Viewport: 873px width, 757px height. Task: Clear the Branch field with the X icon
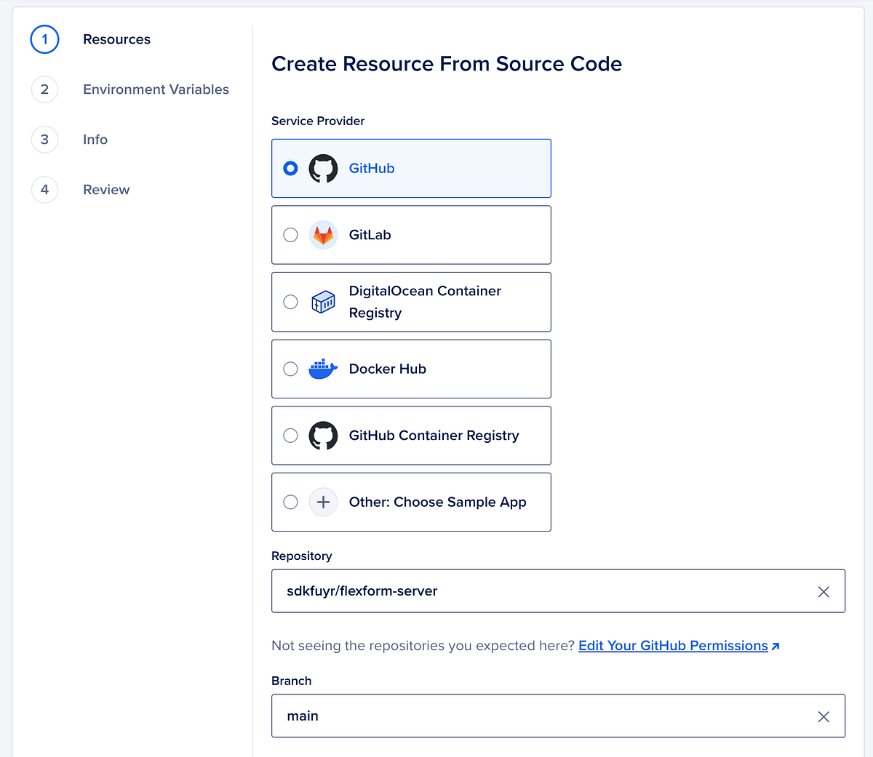coord(824,716)
